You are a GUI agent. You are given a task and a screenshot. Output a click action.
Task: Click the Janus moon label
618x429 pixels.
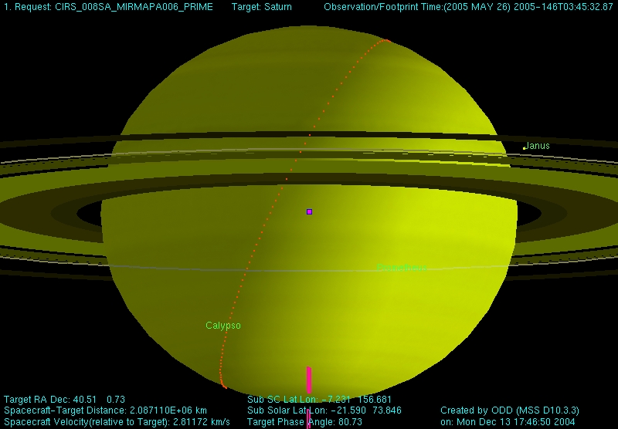(538, 146)
